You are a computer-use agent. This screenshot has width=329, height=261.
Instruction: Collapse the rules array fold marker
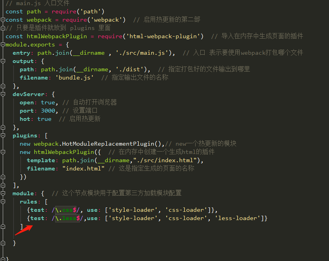click(x=3, y=202)
